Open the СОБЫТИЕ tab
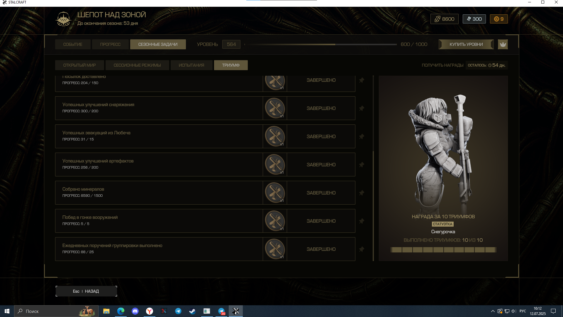The image size is (563, 317). 73,44
